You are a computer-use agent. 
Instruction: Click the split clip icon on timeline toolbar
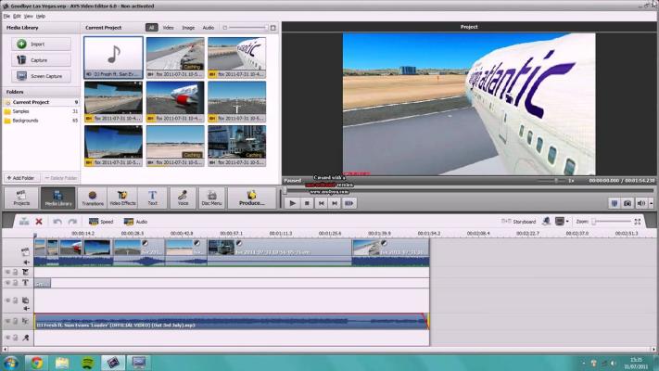[x=24, y=222]
